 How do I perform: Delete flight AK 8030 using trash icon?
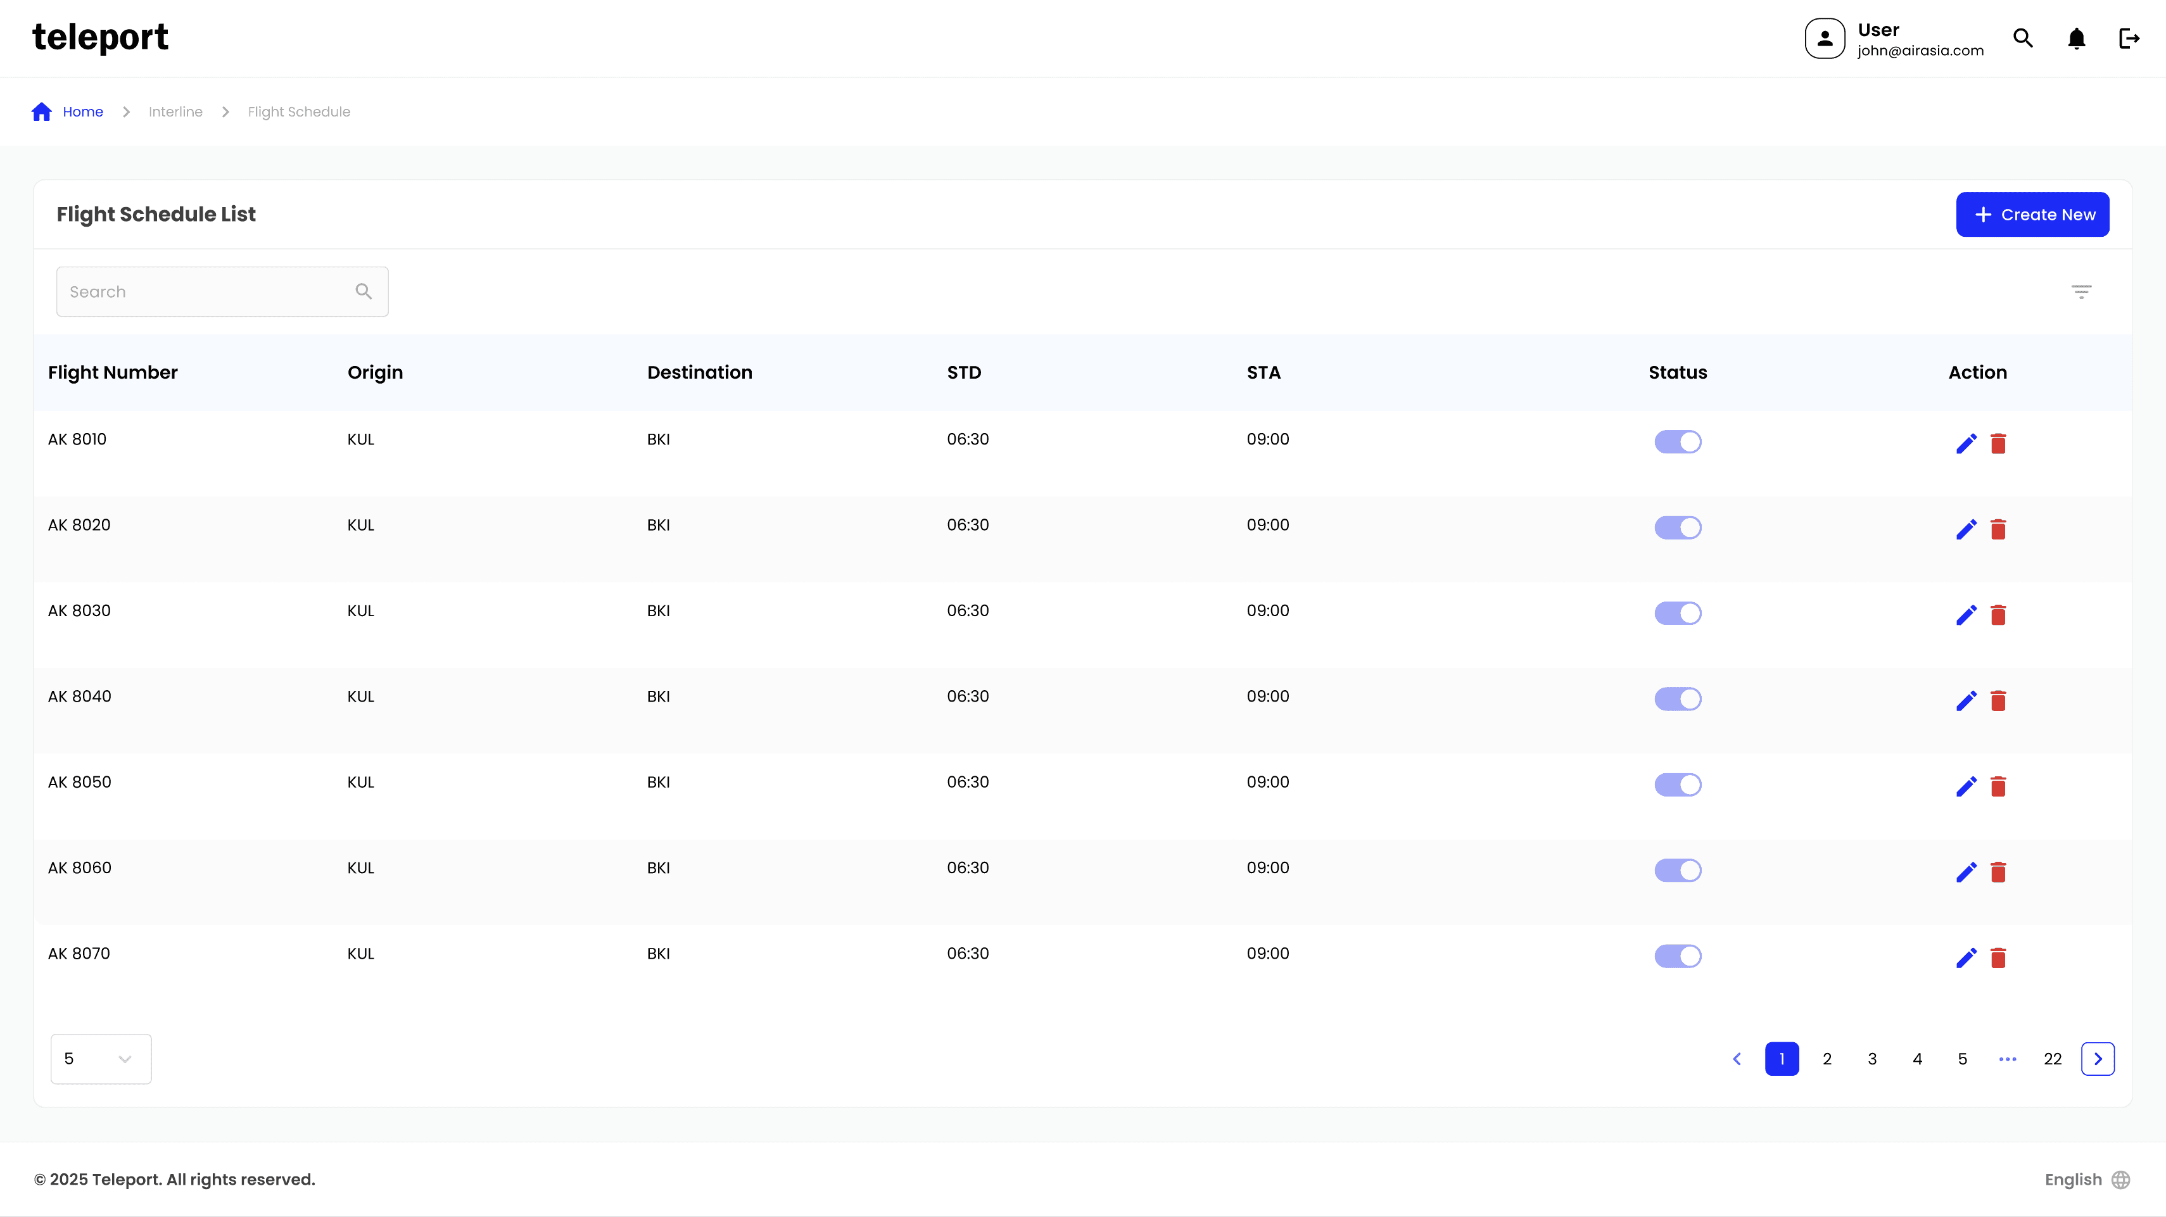point(1999,614)
